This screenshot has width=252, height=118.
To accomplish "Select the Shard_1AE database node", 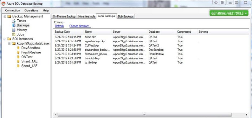I will tap(29, 61).
